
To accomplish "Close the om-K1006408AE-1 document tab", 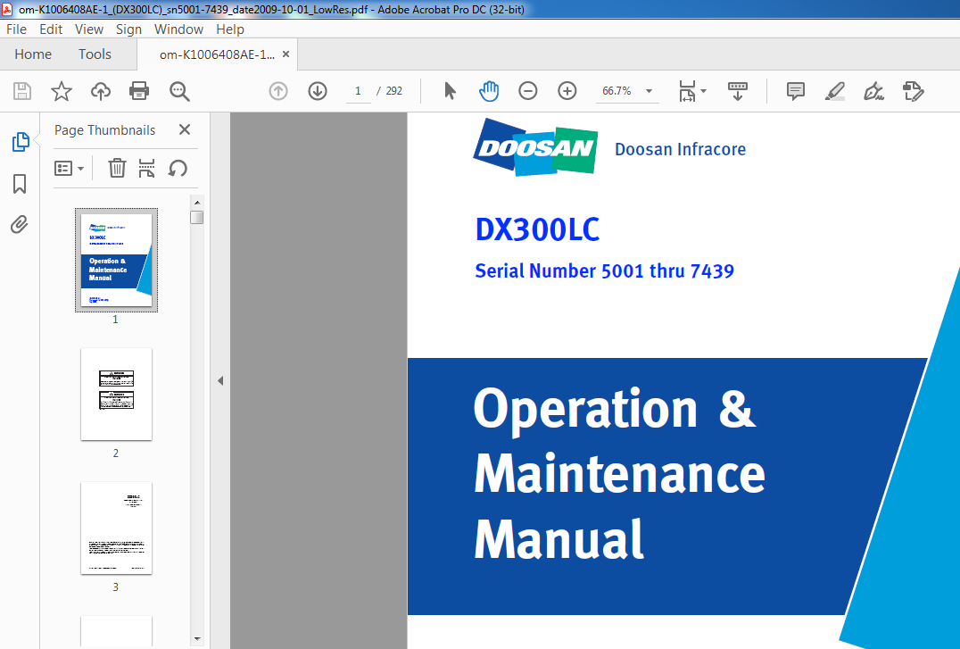I will 286,54.
